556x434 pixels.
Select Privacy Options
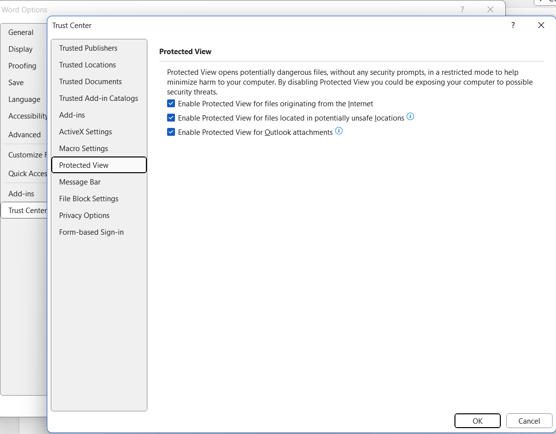pos(84,215)
